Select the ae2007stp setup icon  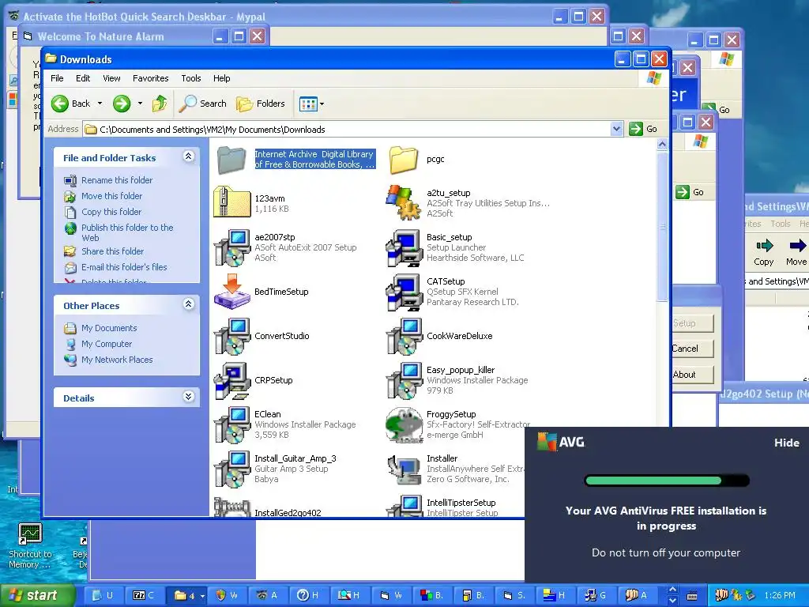[x=231, y=247]
